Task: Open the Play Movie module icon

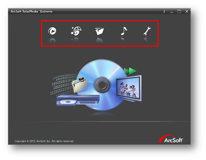Action: coord(52,31)
